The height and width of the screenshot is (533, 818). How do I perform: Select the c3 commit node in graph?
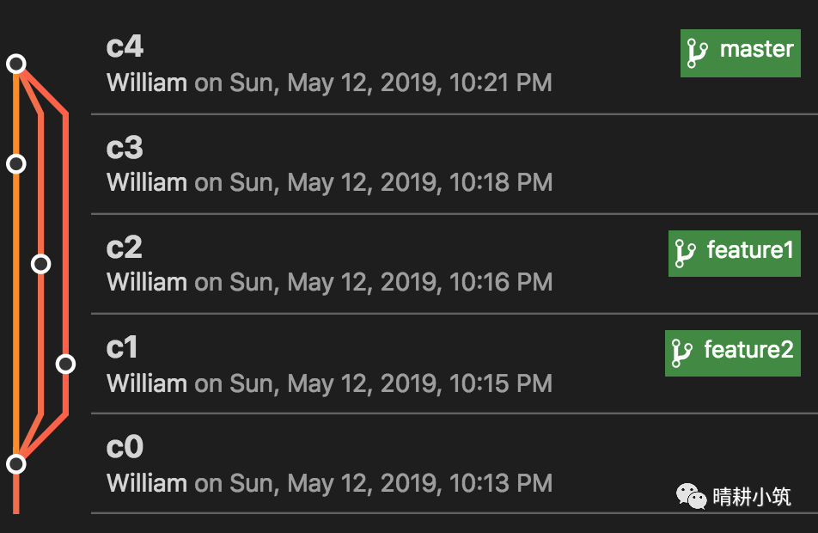(x=15, y=163)
